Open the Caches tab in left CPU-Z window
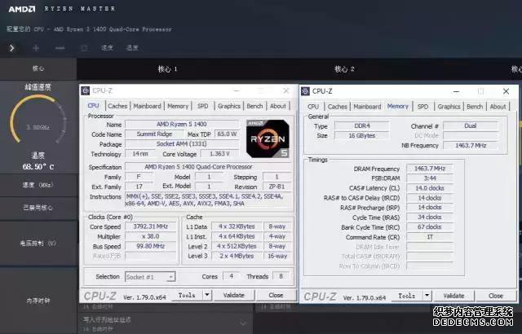This screenshot has width=522, height=334. click(117, 106)
